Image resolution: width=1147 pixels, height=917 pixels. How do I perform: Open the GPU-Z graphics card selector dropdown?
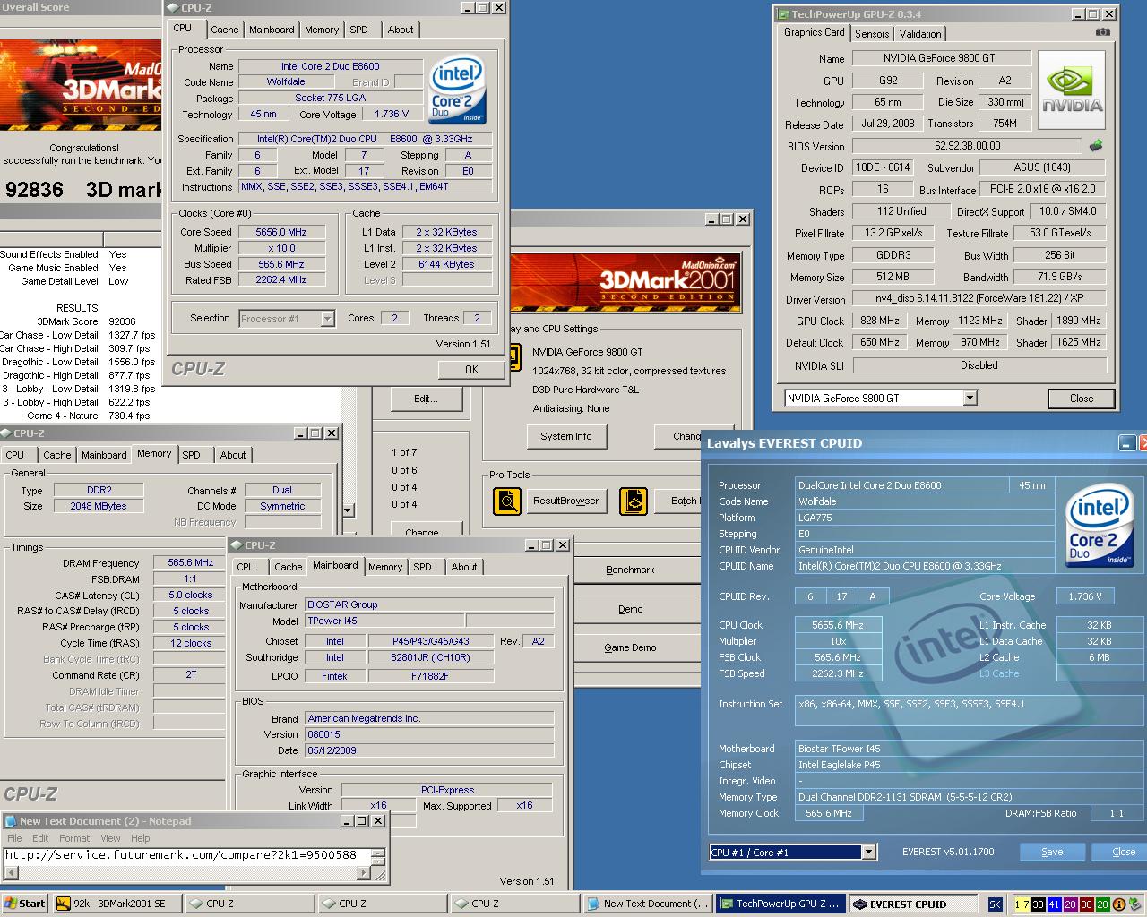click(970, 399)
